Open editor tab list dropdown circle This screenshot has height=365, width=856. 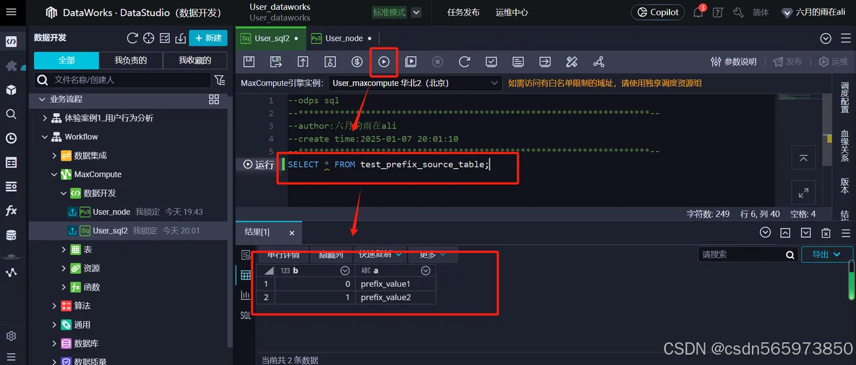pyautogui.click(x=826, y=39)
